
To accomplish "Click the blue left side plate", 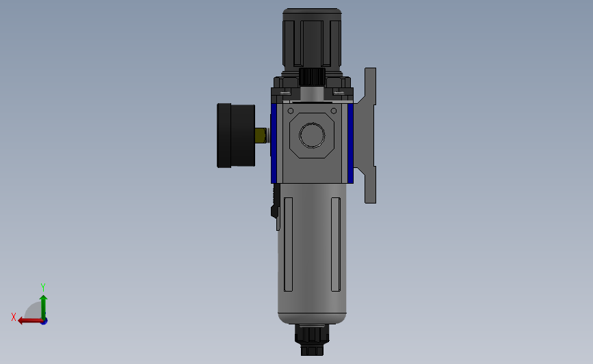I will (274, 143).
